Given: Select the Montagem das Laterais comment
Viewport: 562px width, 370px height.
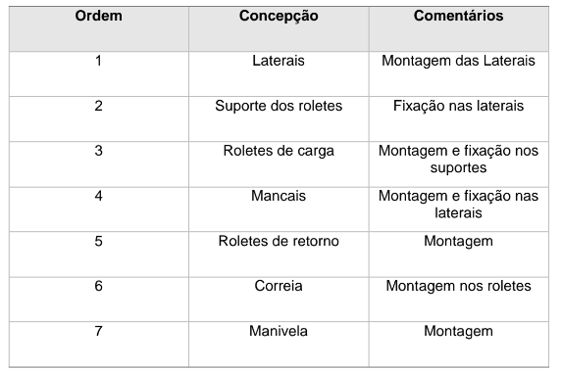Looking at the screenshot, I should click(458, 62).
